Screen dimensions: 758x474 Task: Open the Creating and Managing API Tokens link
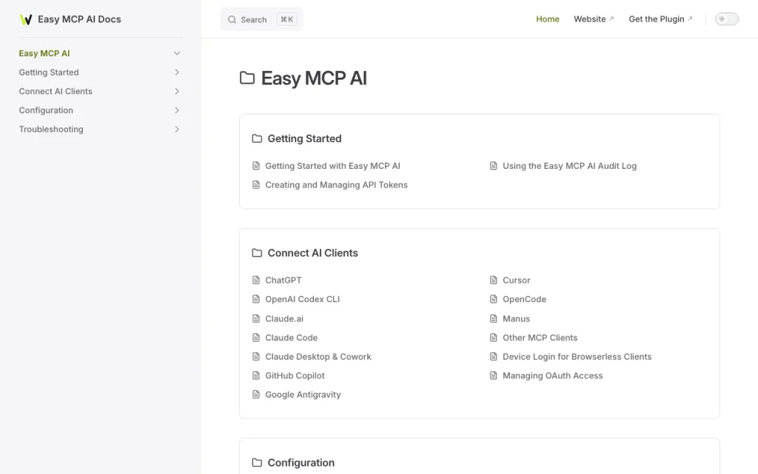337,184
